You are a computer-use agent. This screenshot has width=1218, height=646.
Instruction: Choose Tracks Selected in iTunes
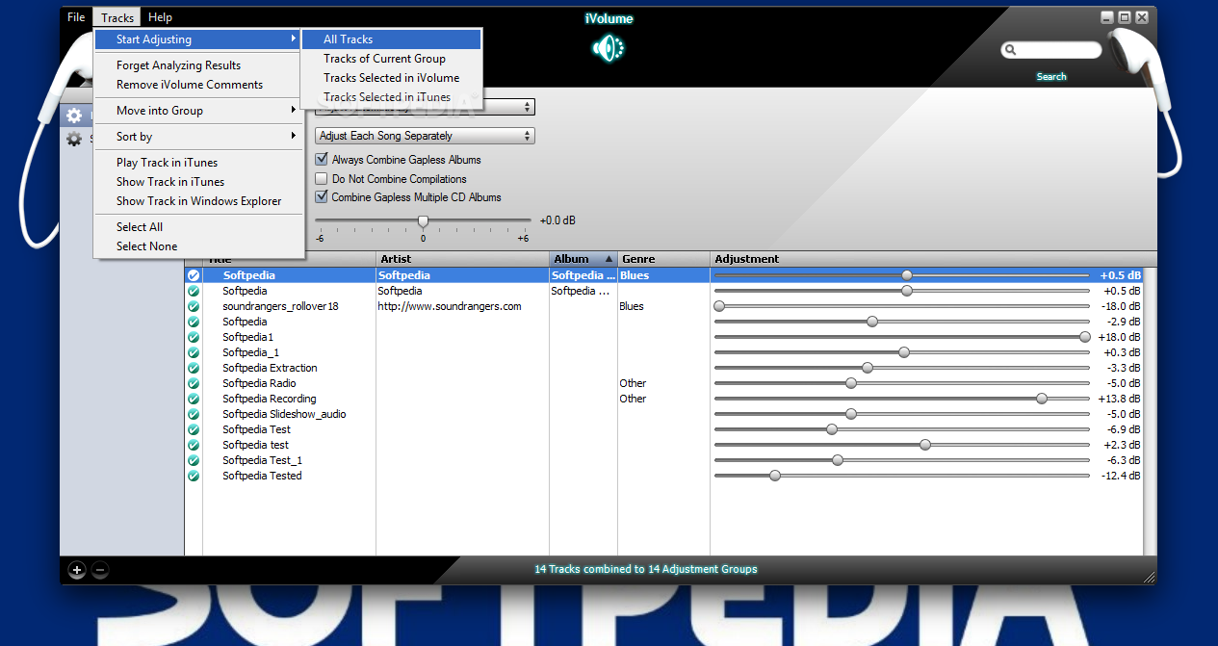point(391,97)
